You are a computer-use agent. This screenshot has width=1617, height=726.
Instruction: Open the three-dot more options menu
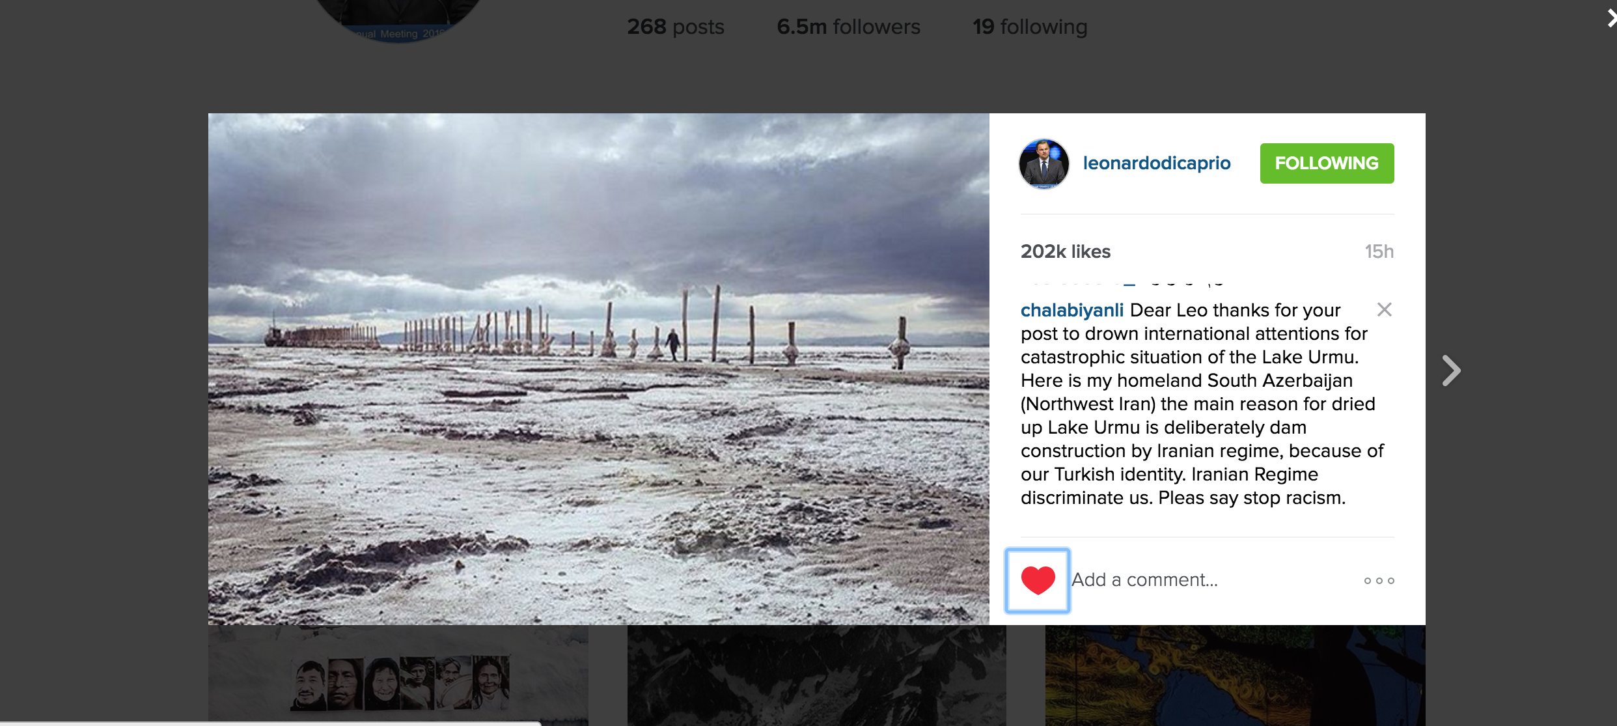pyautogui.click(x=1379, y=580)
